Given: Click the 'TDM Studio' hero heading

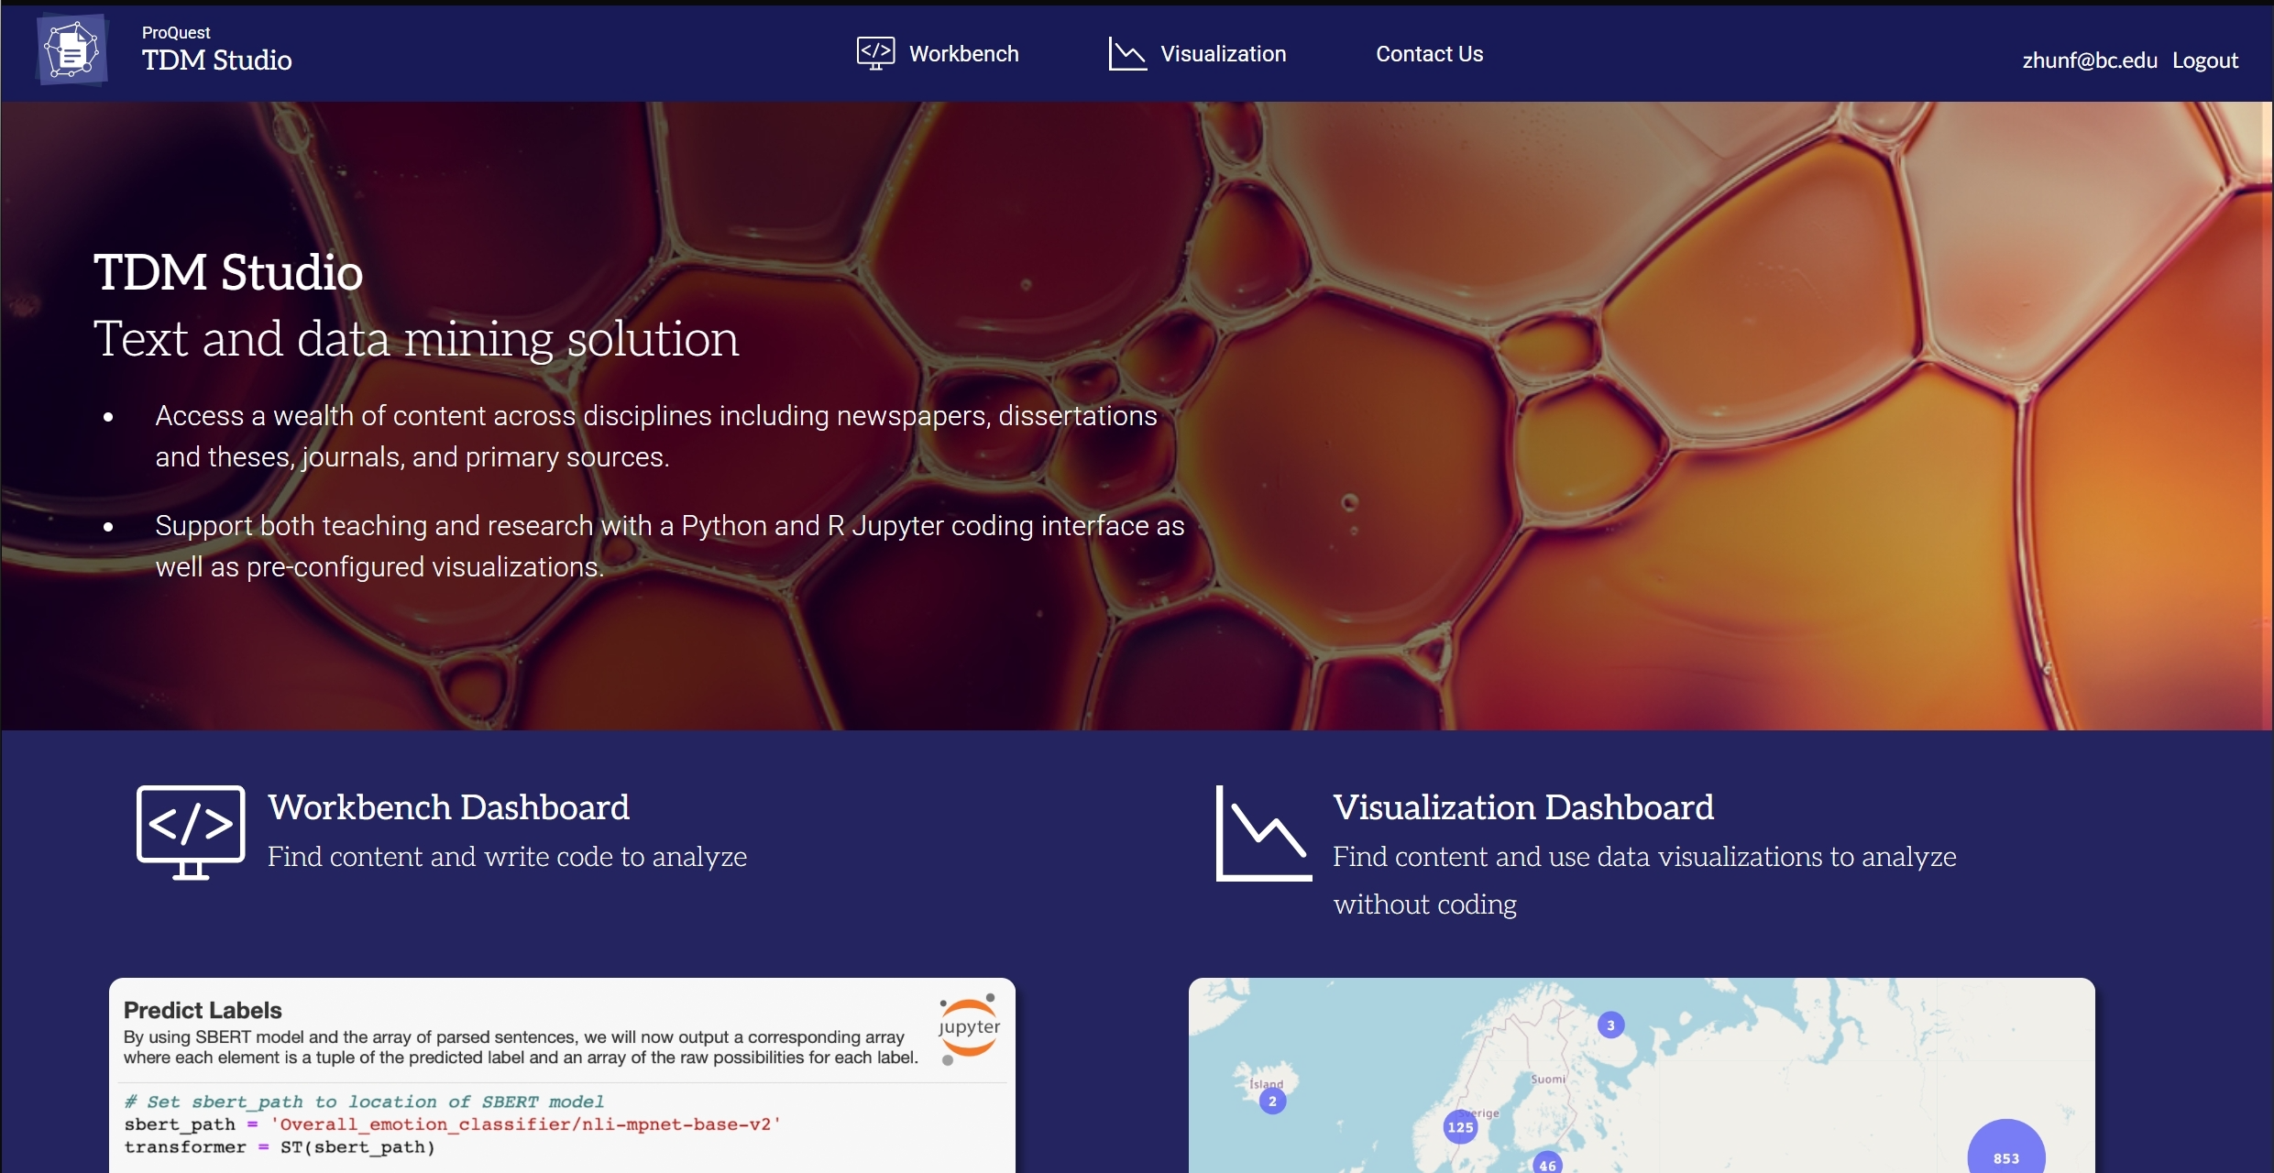Looking at the screenshot, I should pyautogui.click(x=228, y=272).
